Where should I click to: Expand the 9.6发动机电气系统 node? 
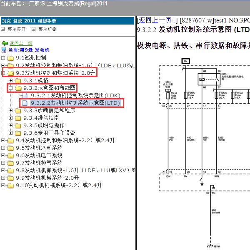(x=3, y=155)
